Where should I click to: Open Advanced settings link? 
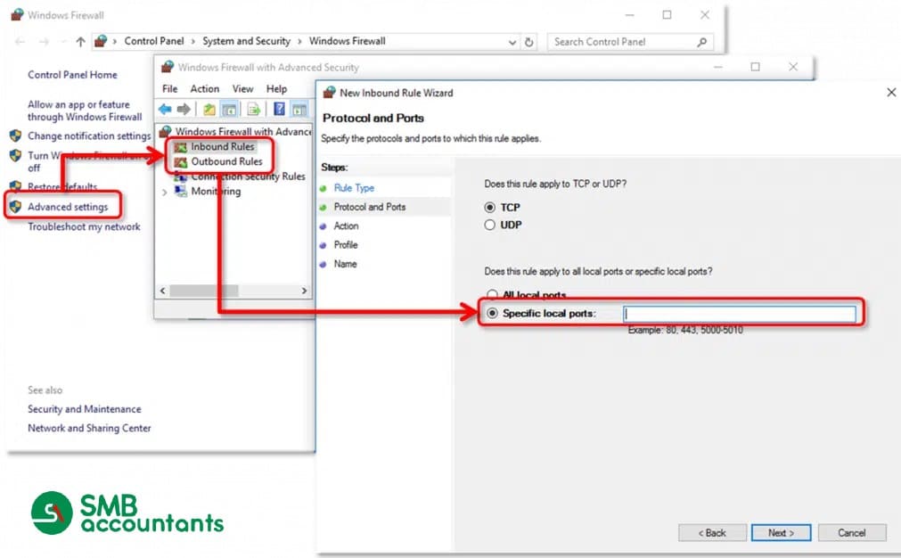pyautogui.click(x=68, y=207)
